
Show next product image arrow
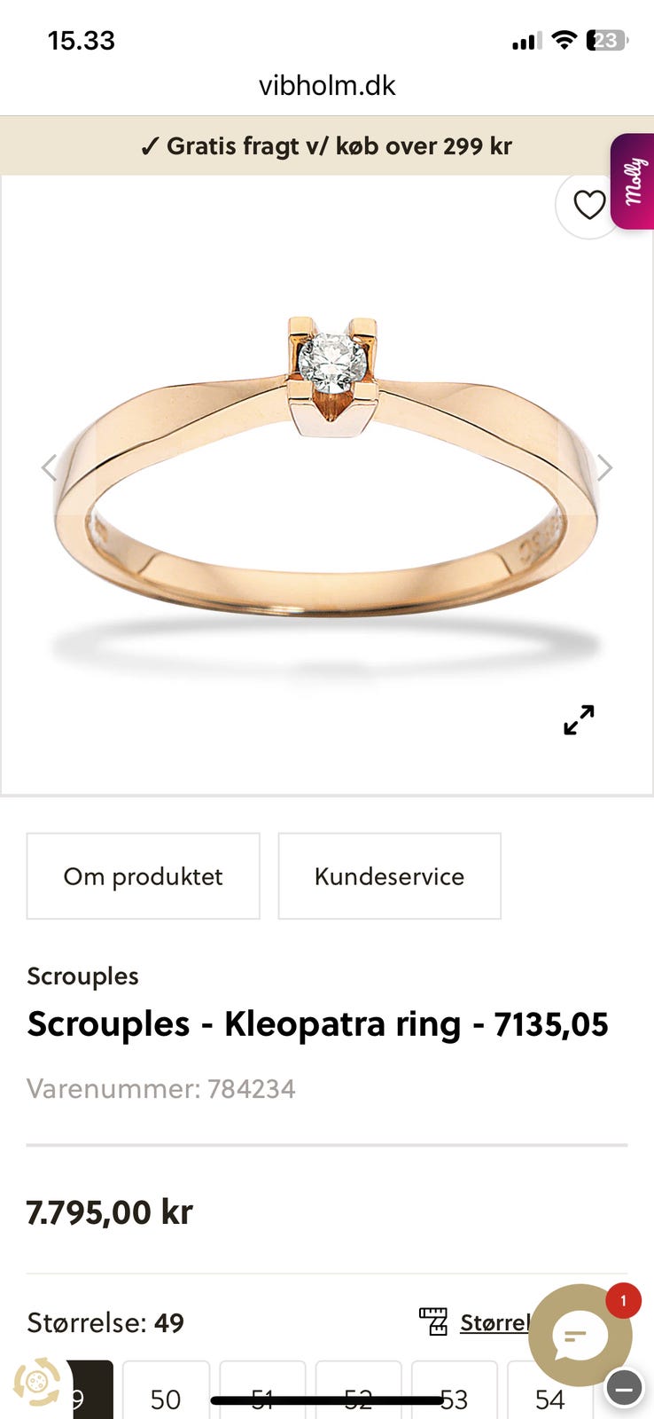pos(604,467)
